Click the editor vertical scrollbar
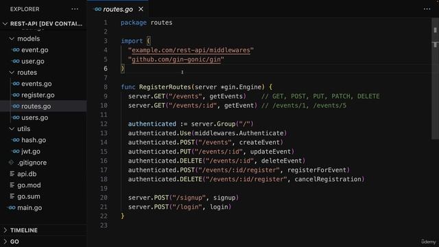Viewport: 439px width, 247px height. coord(435,78)
